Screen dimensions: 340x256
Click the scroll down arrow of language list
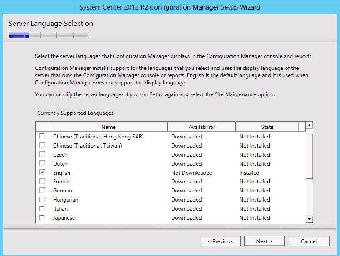(x=309, y=219)
